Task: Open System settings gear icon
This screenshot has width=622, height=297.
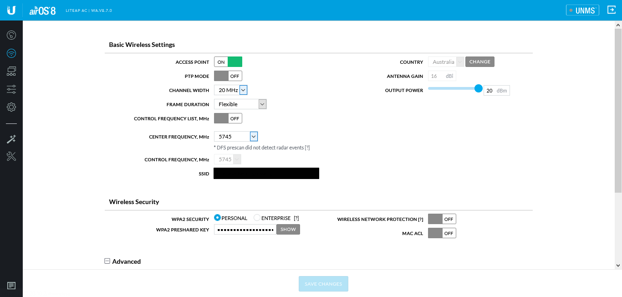Action: [x=11, y=107]
